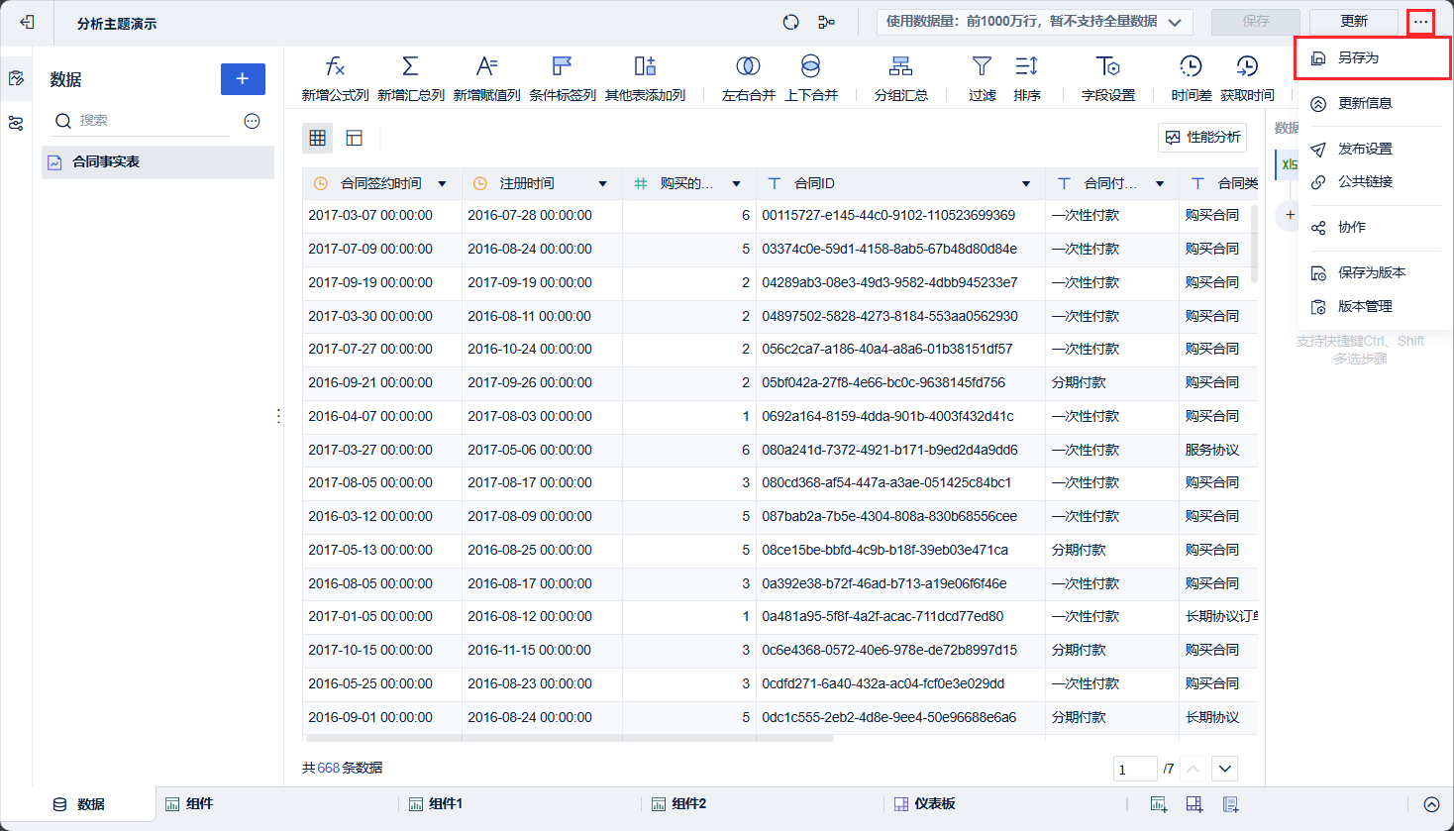Viewport: 1454px width, 831px height.
Task: Go to next page with down chevron
Action: [x=1225, y=769]
